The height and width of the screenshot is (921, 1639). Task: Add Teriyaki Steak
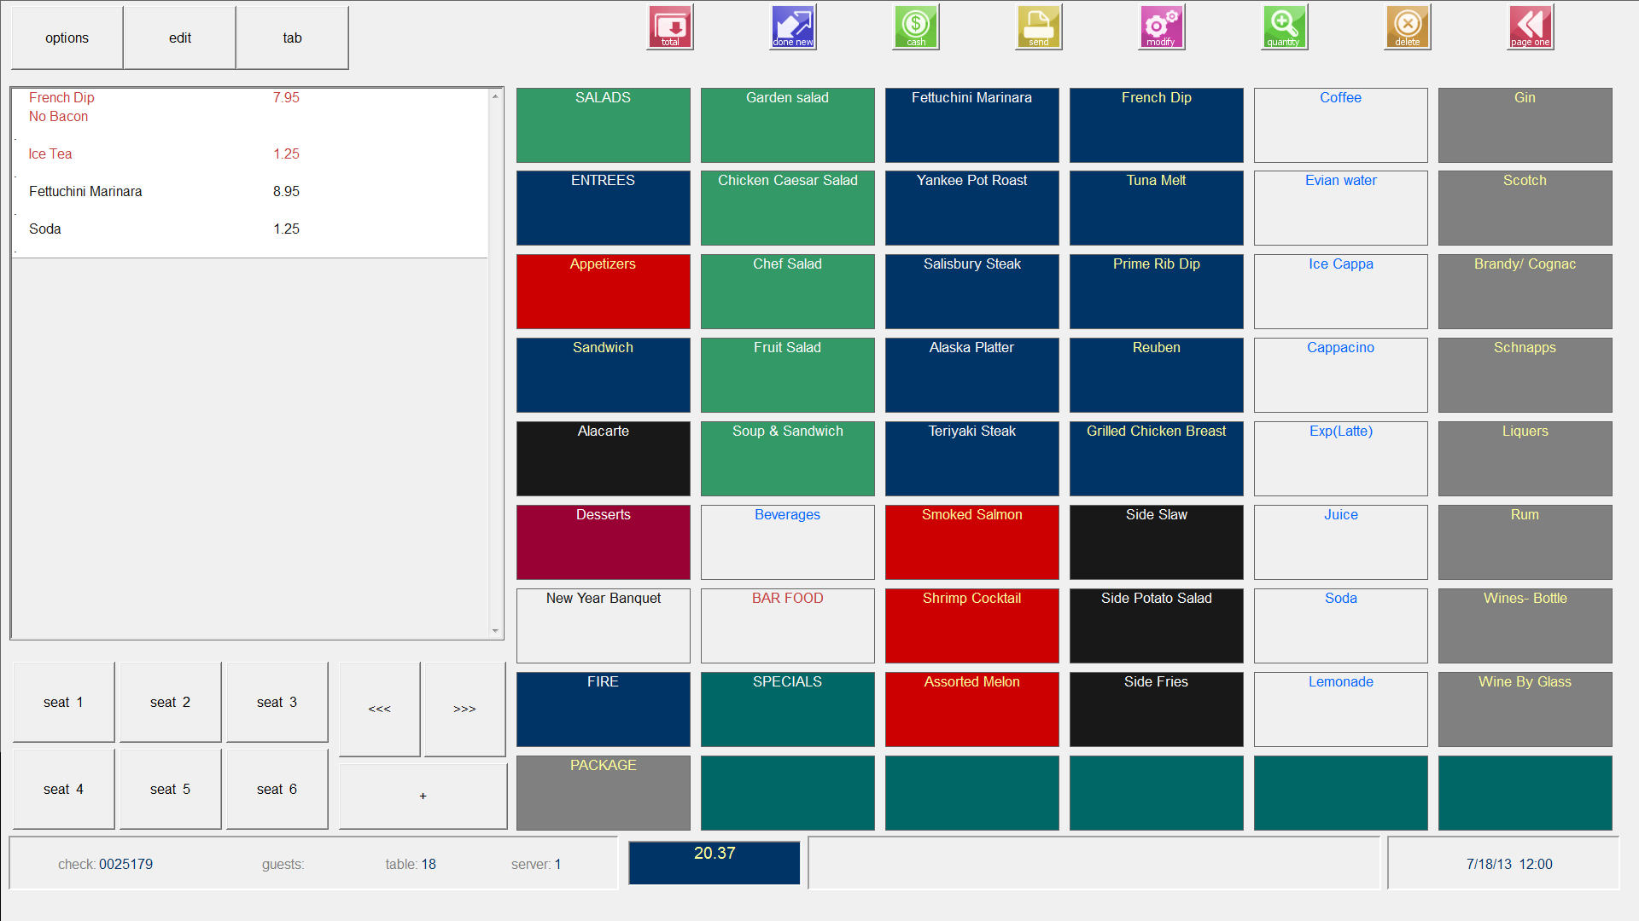coord(972,459)
